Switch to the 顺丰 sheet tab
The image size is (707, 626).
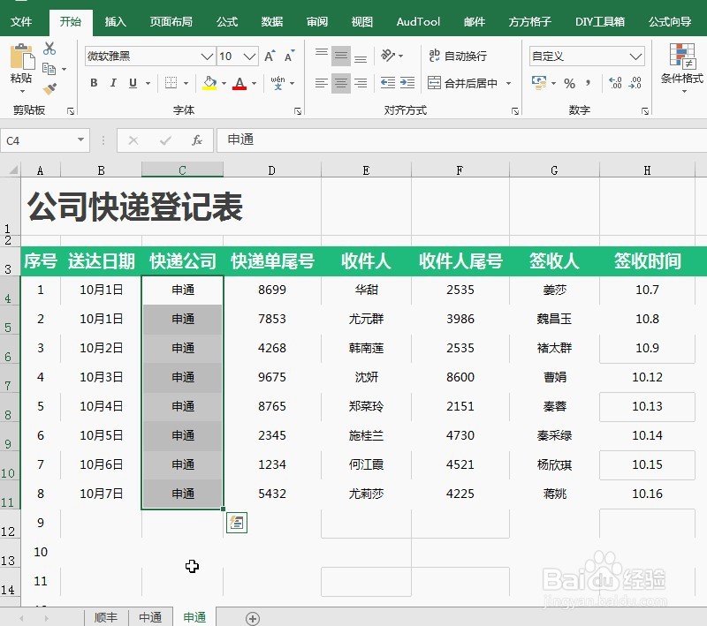point(106,617)
